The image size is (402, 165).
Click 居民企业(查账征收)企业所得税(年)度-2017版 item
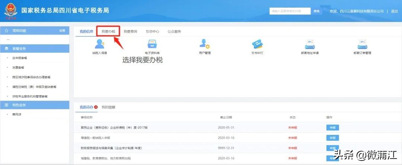[x=114, y=127]
